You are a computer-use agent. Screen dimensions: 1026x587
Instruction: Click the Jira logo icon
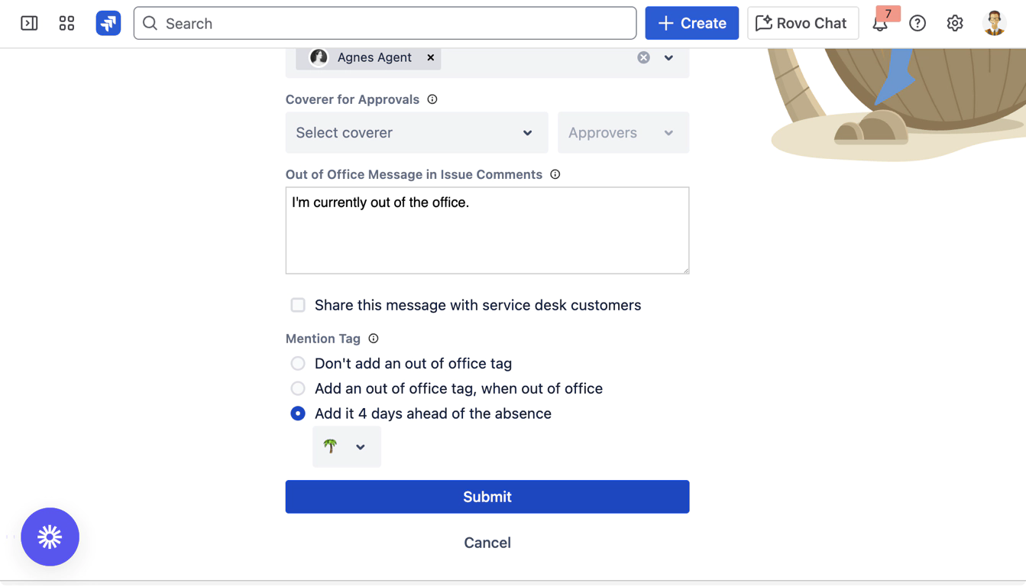tap(108, 23)
